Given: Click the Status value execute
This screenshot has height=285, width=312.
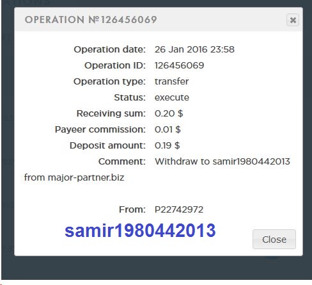Looking at the screenshot, I should pyautogui.click(x=172, y=97).
